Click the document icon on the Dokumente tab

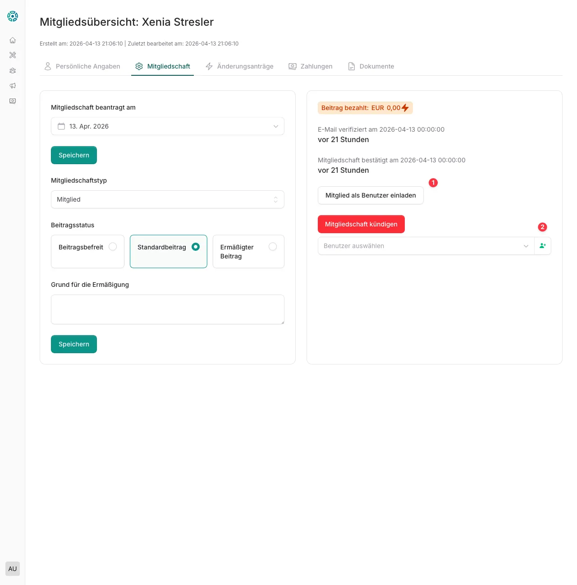tap(352, 66)
